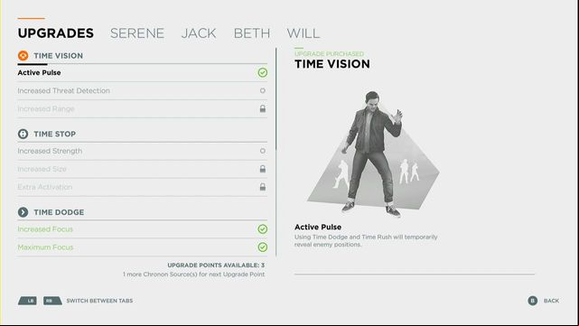Switch to the SERENE tab

(x=137, y=33)
